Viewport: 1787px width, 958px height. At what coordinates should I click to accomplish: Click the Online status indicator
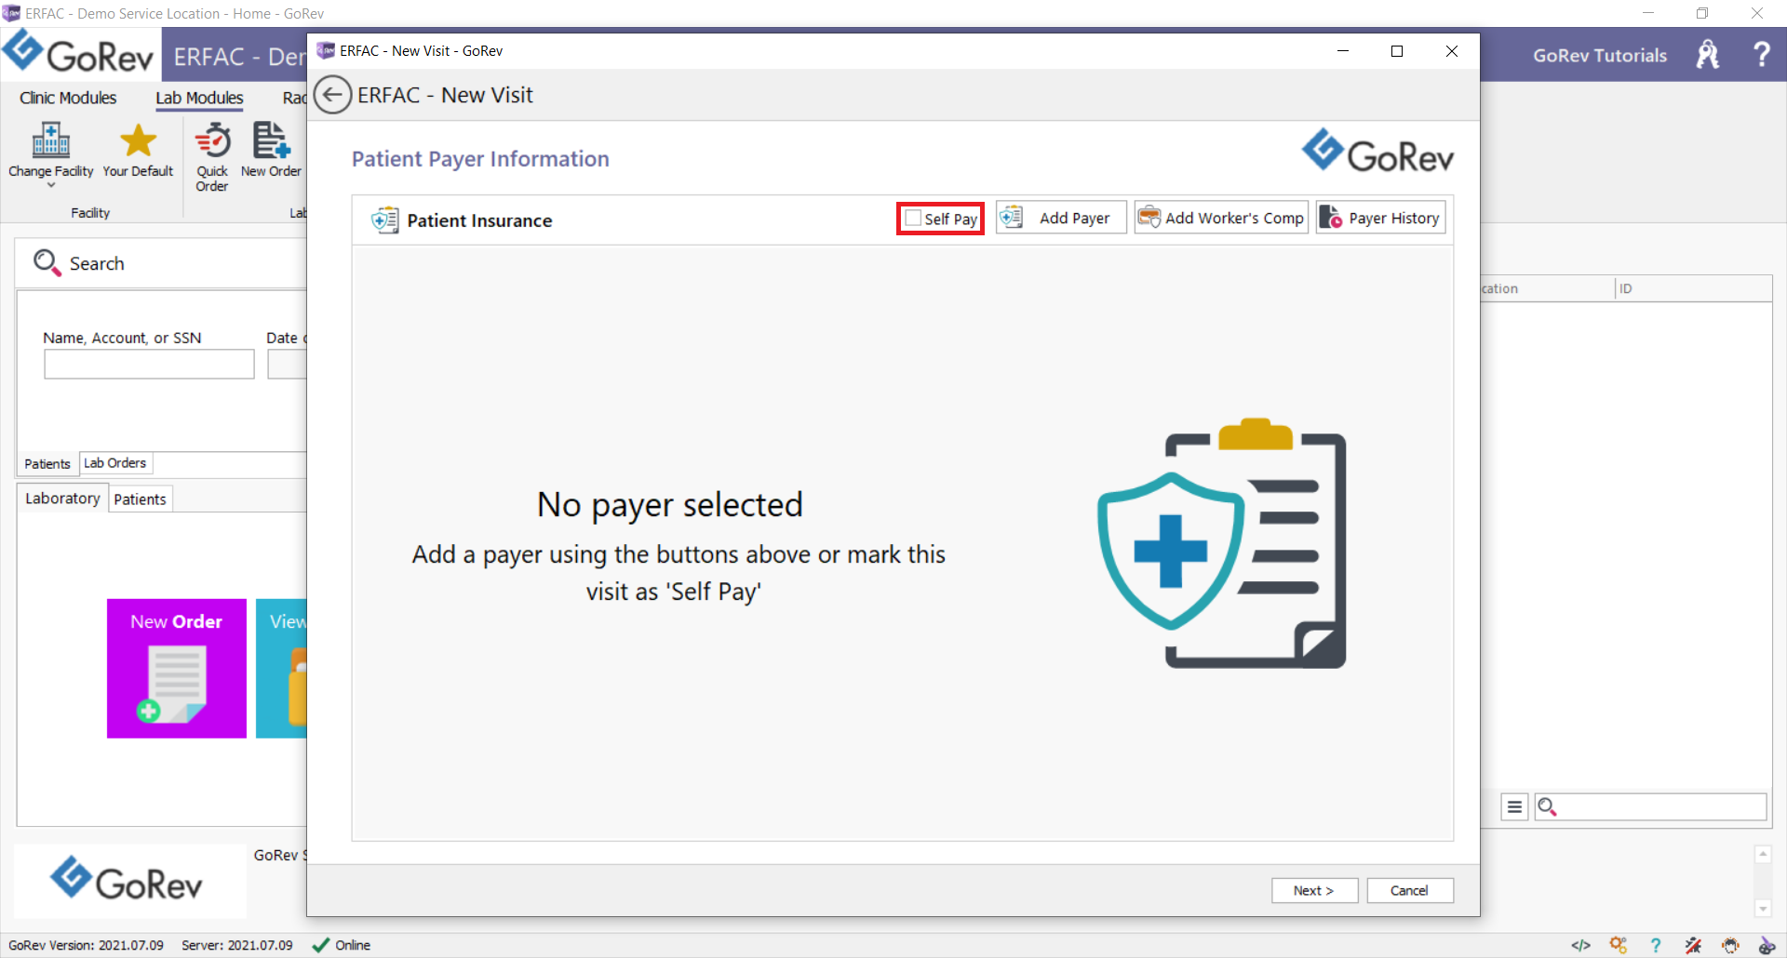341,945
